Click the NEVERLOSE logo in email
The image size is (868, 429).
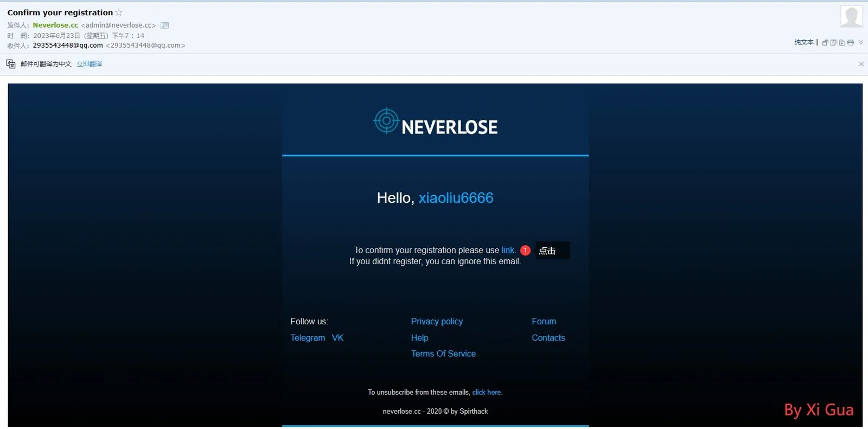pos(436,122)
